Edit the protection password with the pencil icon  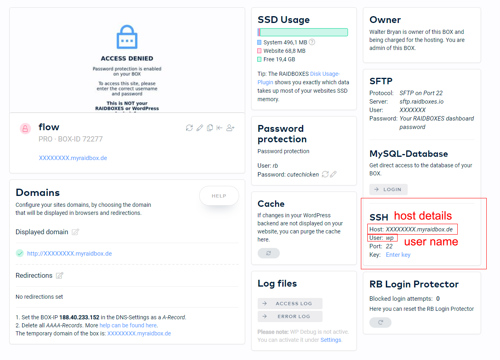333,175
